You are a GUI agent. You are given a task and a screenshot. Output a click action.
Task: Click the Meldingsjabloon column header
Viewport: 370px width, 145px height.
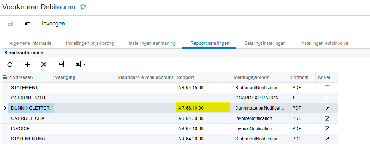point(260,77)
